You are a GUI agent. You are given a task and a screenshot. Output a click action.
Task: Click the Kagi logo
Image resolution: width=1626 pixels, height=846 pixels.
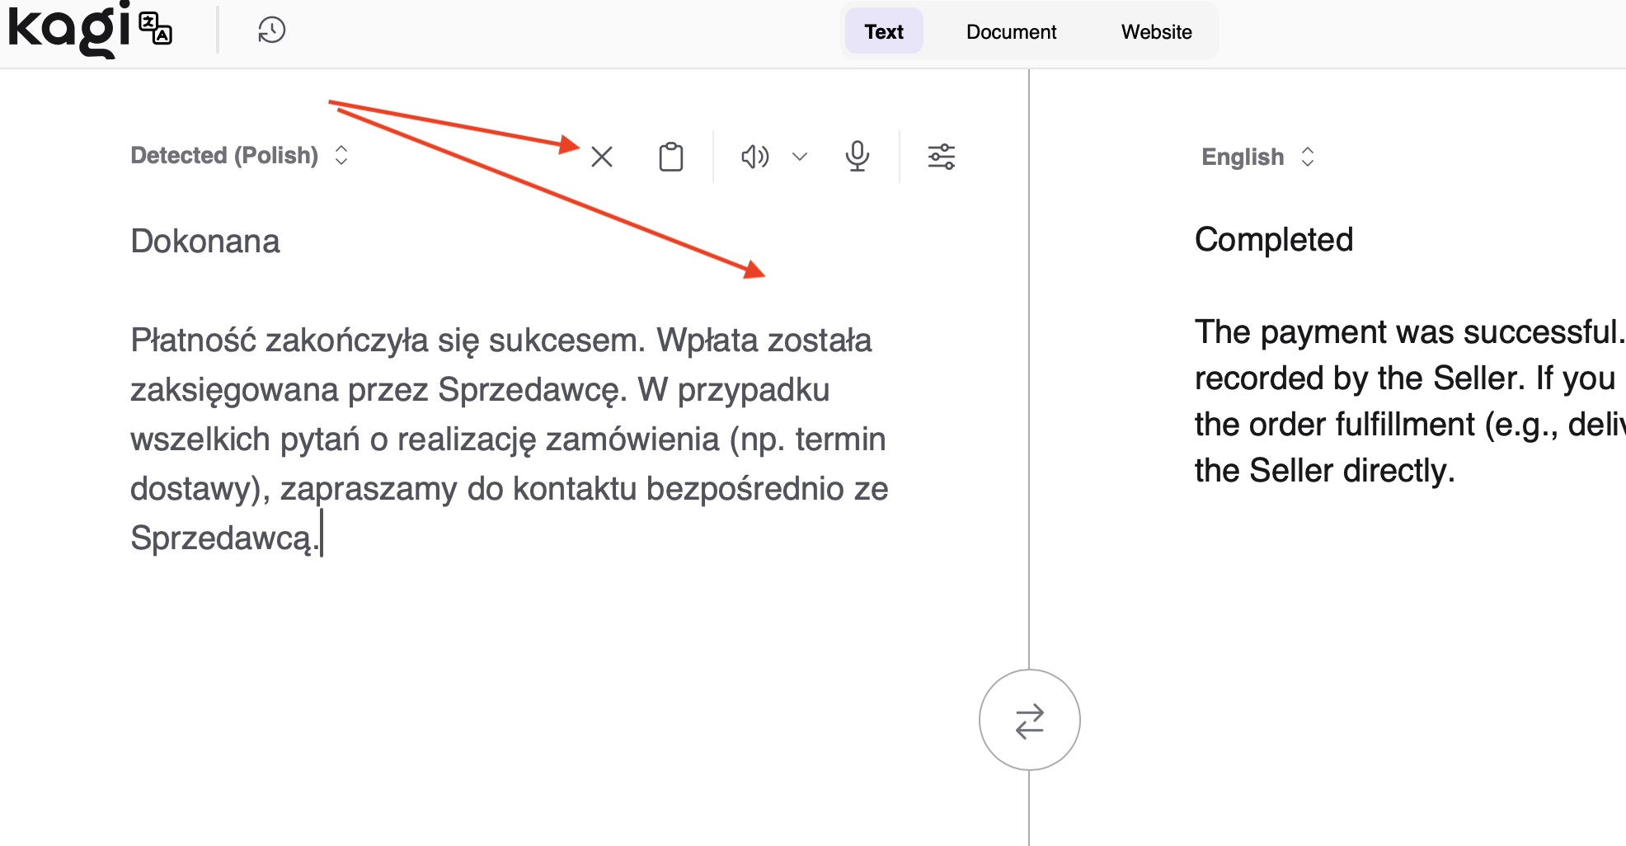point(69,30)
